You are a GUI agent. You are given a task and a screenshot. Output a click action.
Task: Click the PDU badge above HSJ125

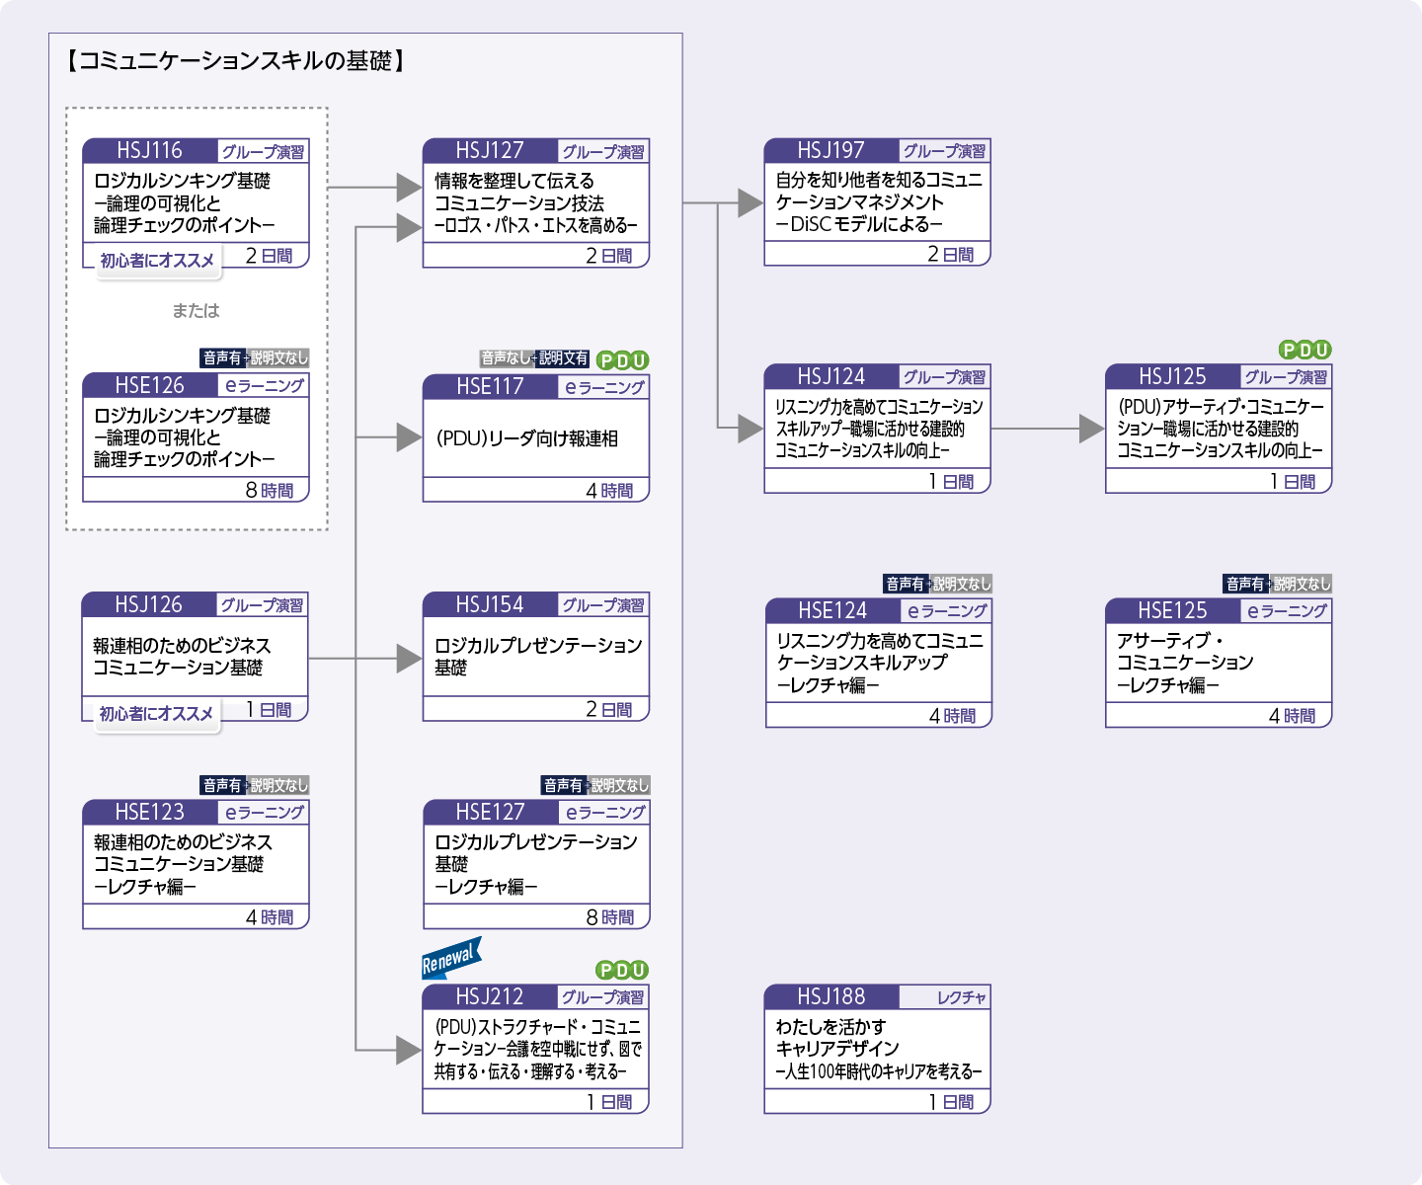click(1305, 350)
